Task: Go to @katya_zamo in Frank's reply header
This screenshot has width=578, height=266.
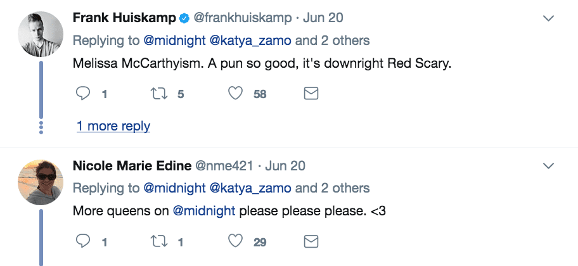Action: click(250, 41)
